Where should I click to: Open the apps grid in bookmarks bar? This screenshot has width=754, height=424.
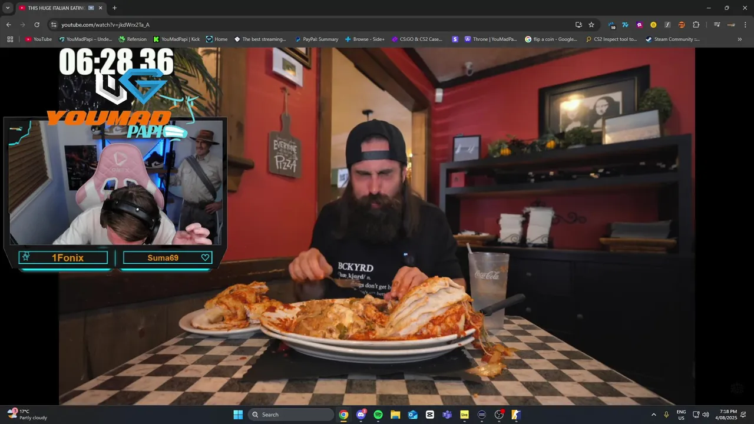click(10, 39)
